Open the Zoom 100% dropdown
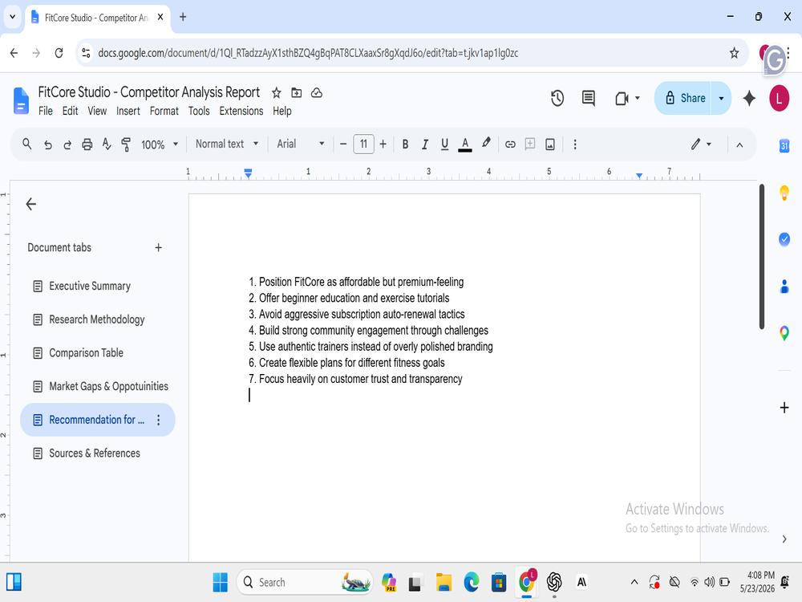 (160, 144)
